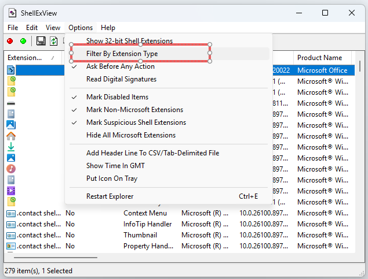Sort by the Extension Name column header
368x279 pixels.
(33, 58)
